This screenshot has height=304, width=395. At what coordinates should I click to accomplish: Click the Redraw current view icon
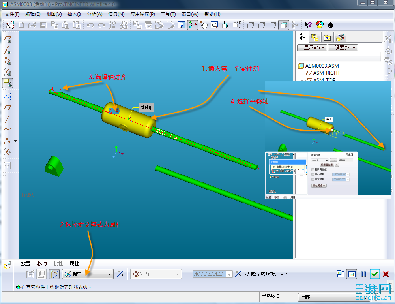coord(182,25)
